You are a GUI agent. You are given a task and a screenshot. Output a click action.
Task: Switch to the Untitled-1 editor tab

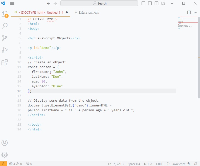40,12
